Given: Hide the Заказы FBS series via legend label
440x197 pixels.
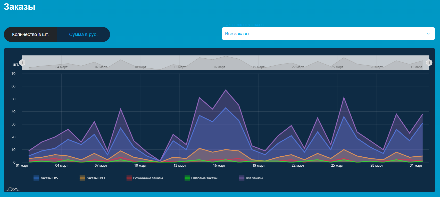Looking at the screenshot, I should tap(49, 178).
